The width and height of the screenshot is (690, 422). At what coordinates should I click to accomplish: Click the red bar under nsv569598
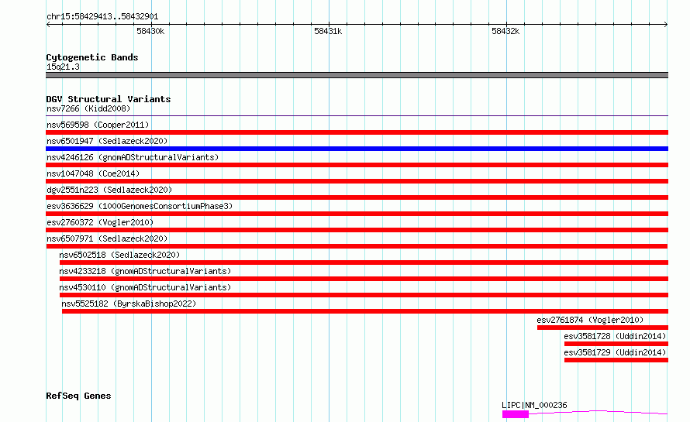click(x=357, y=132)
